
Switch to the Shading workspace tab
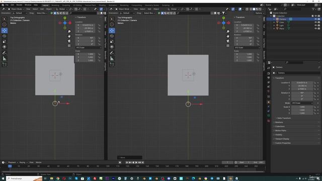click(x=102, y=6)
